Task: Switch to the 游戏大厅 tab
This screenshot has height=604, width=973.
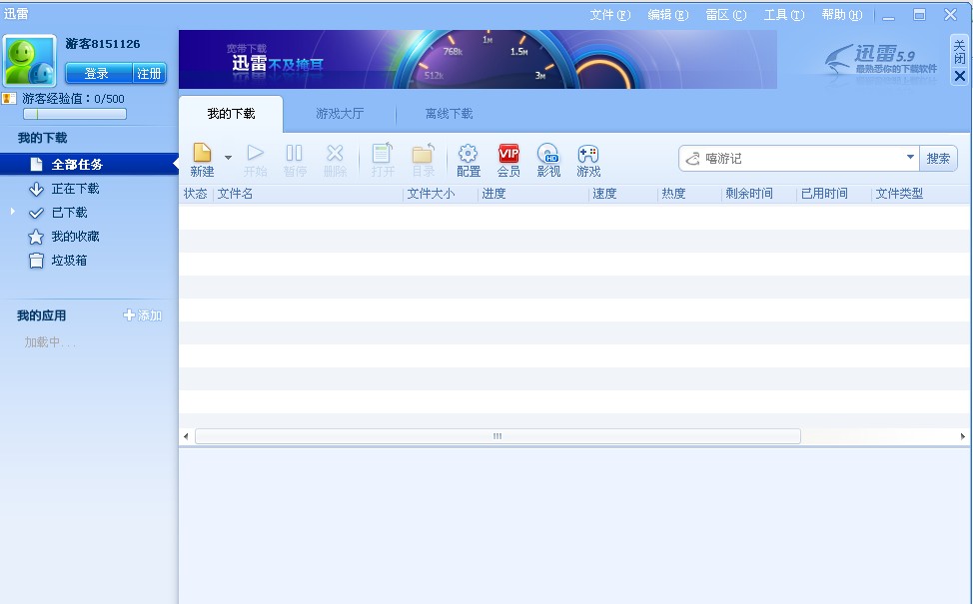Action: point(340,114)
